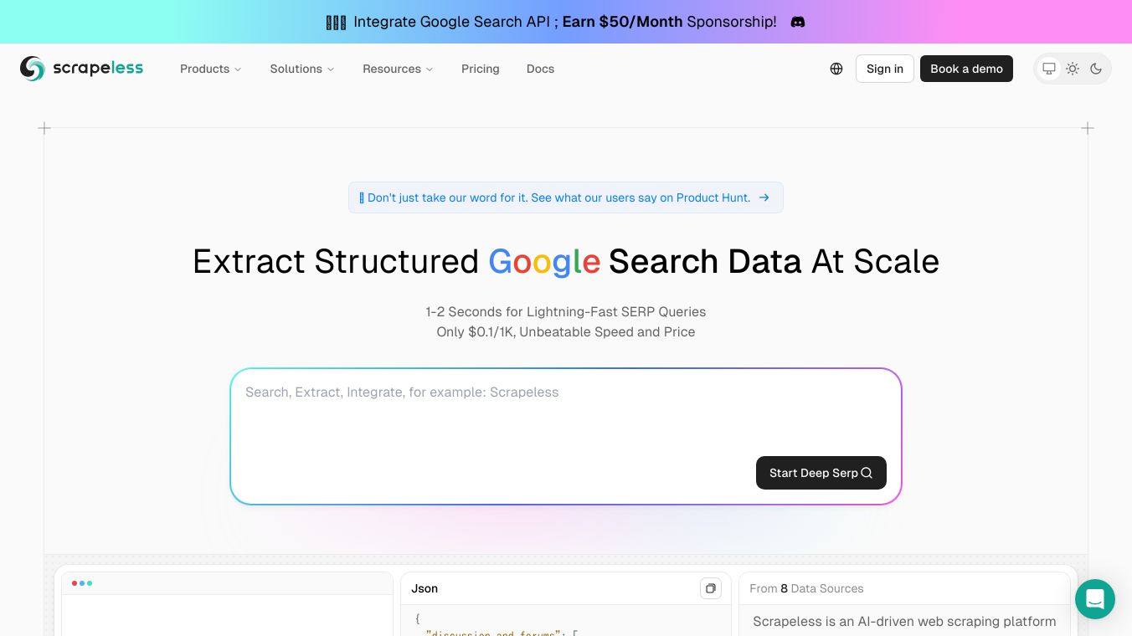Enable dark theme mode
Image resolution: width=1132 pixels, height=636 pixels.
(1096, 69)
